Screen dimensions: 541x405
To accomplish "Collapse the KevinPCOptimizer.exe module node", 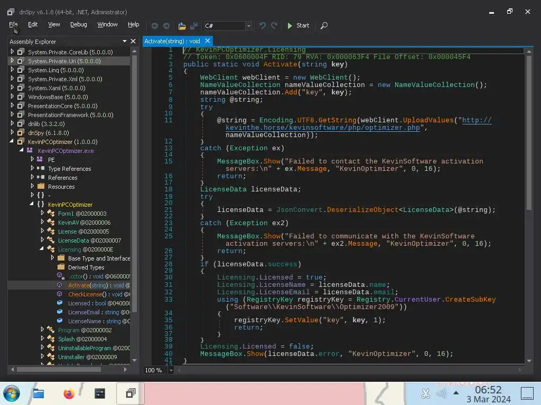I will pyautogui.click(x=22, y=150).
